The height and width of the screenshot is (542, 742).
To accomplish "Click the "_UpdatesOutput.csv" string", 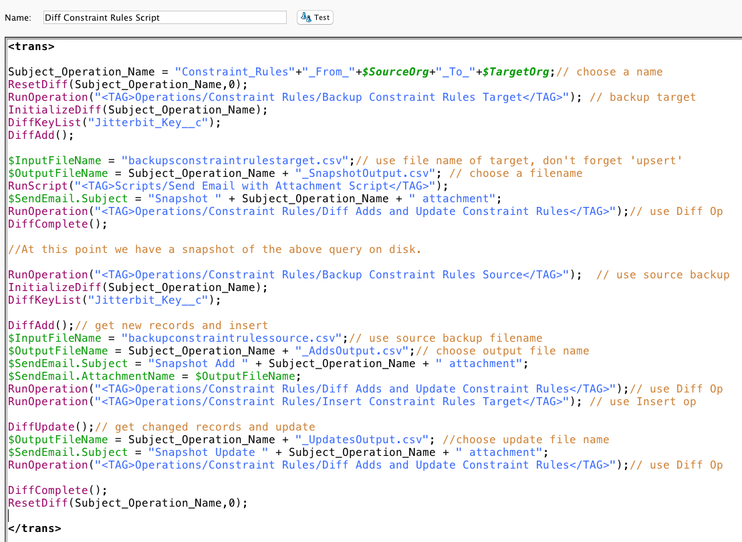I will pyautogui.click(x=365, y=440).
